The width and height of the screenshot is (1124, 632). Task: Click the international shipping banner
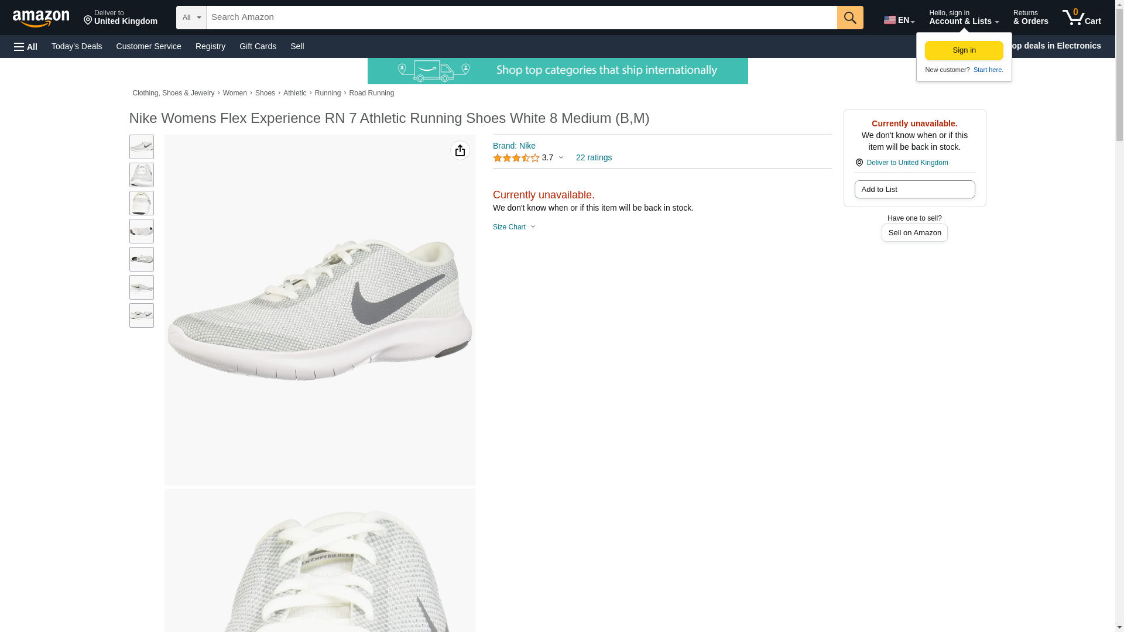point(557,71)
